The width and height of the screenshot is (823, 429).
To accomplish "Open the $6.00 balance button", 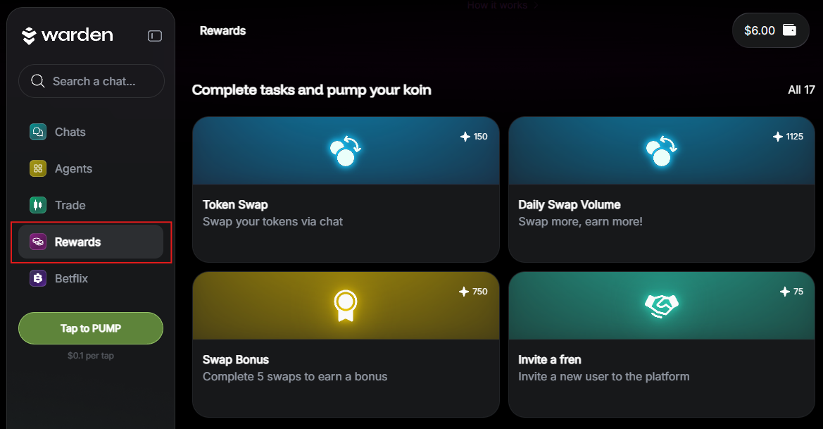I will point(770,30).
